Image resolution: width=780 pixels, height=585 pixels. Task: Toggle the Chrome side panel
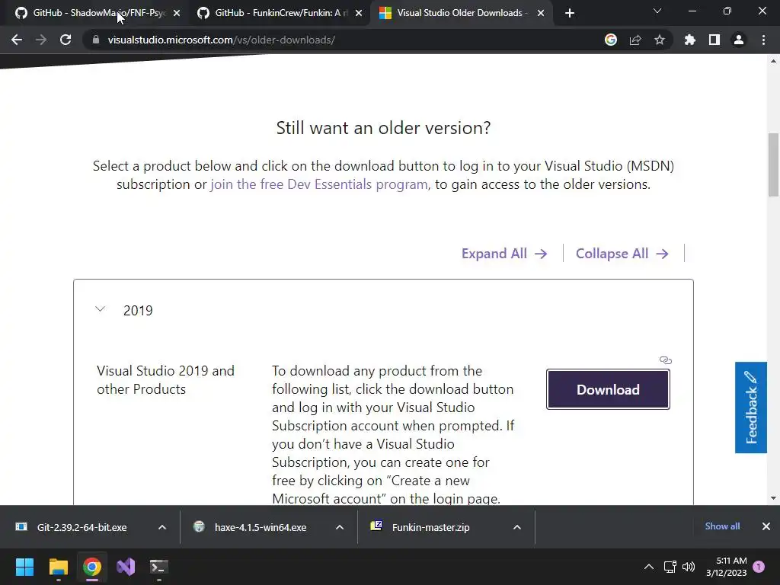(714, 40)
